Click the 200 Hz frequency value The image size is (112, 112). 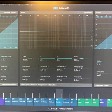(x=25, y=70)
